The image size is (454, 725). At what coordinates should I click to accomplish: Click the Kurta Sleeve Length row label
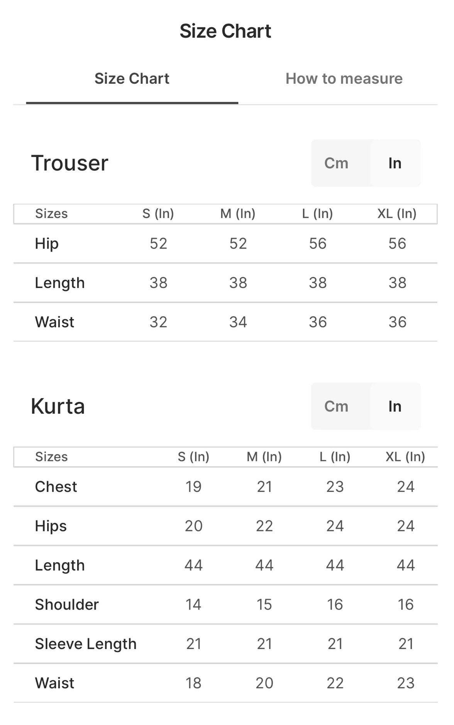[86, 644]
